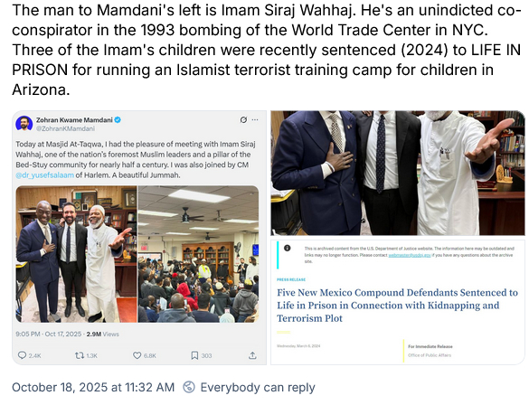Click the globe icon beside Everybody can reply
Viewport: 529px width, 405px height.
[x=189, y=387]
